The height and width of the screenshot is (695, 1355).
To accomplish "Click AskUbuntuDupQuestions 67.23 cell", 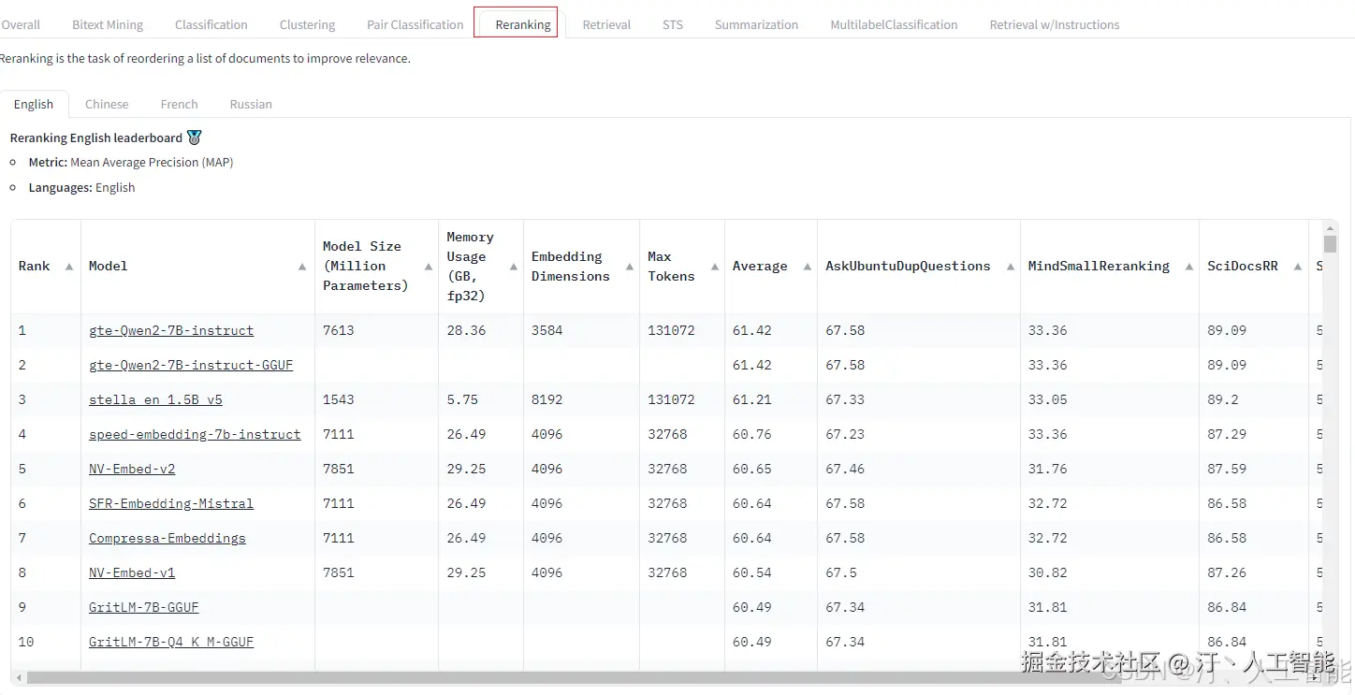I will pos(845,434).
